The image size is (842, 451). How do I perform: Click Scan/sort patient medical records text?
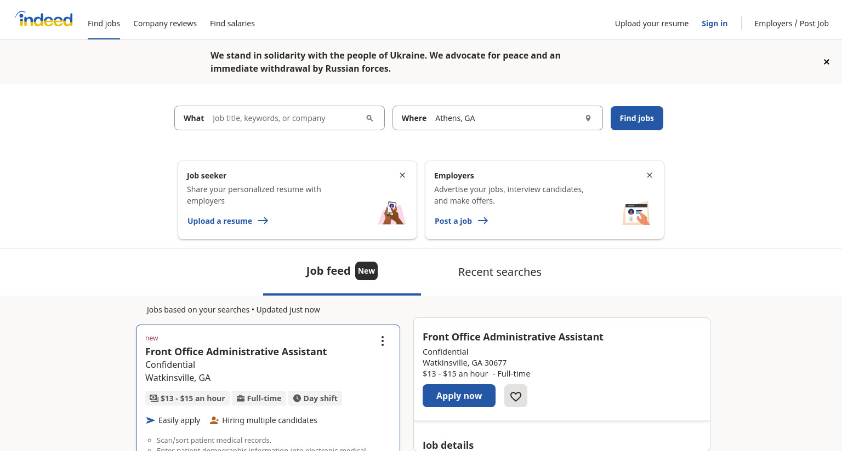[214, 440]
